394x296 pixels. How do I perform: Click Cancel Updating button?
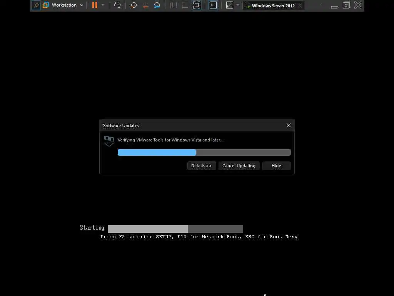239,166
